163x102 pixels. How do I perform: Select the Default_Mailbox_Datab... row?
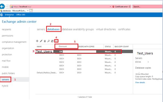84,73
